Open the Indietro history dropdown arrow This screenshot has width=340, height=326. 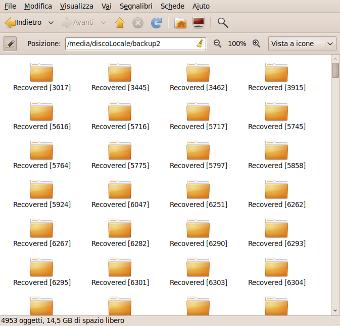[x=51, y=23]
